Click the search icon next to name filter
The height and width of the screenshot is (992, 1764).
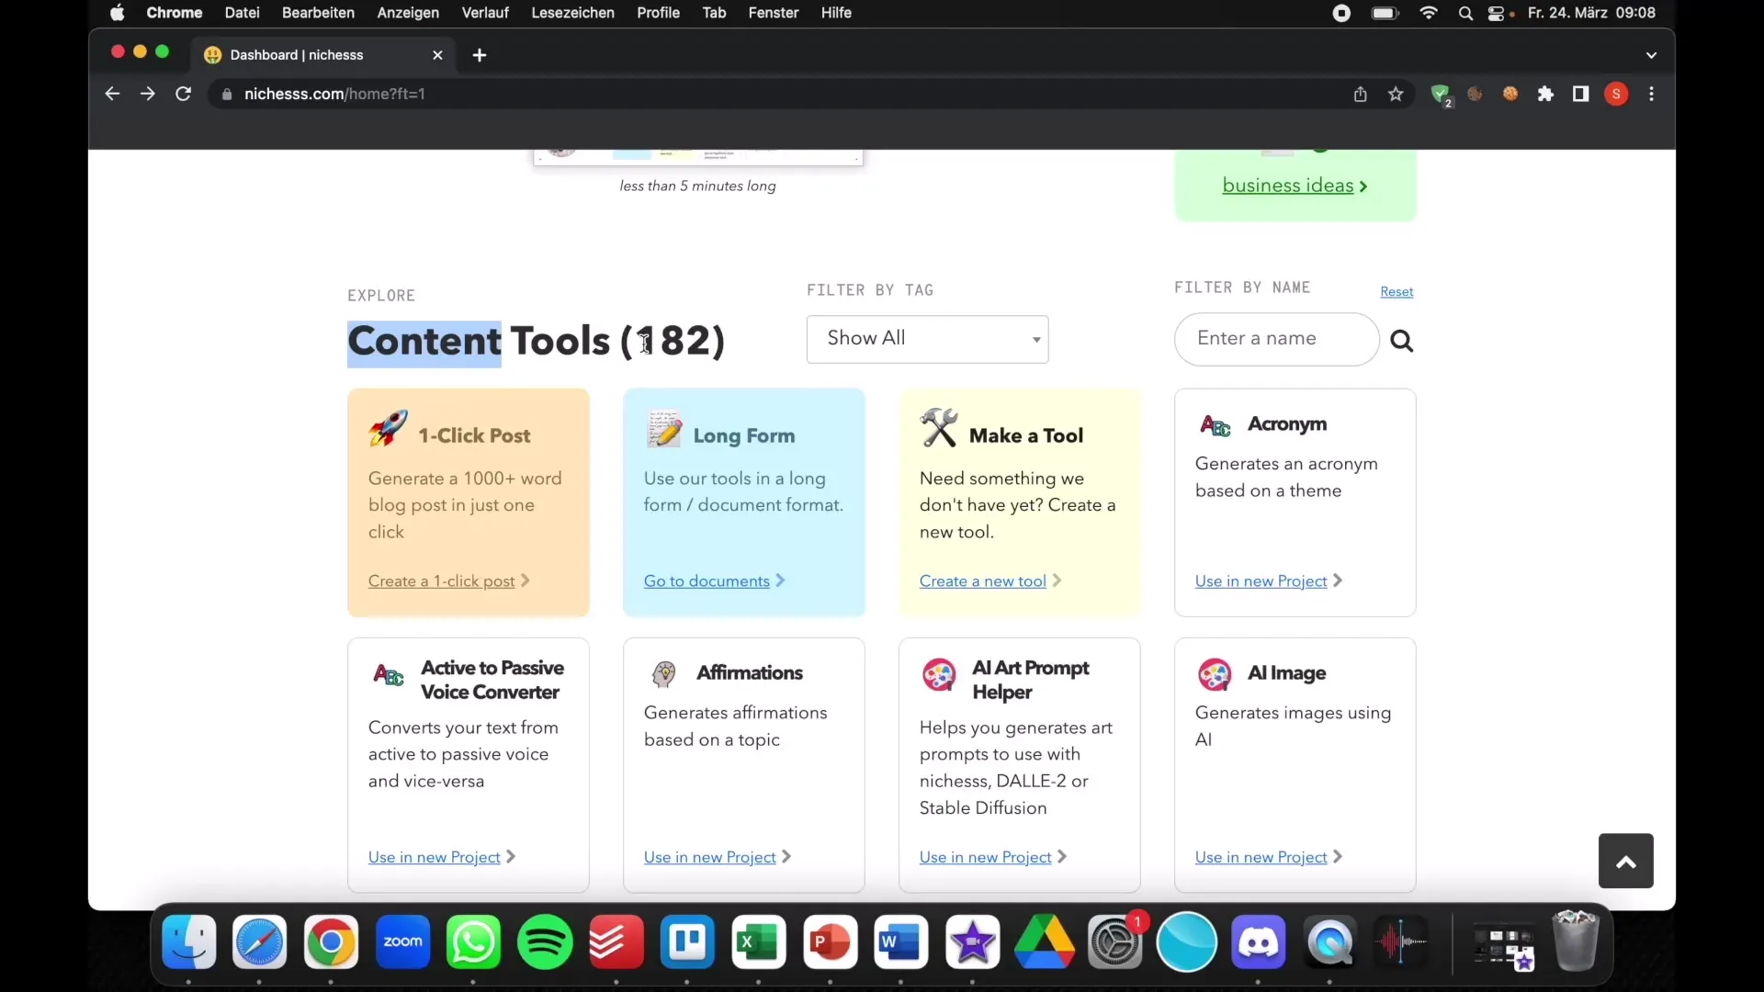coord(1402,339)
